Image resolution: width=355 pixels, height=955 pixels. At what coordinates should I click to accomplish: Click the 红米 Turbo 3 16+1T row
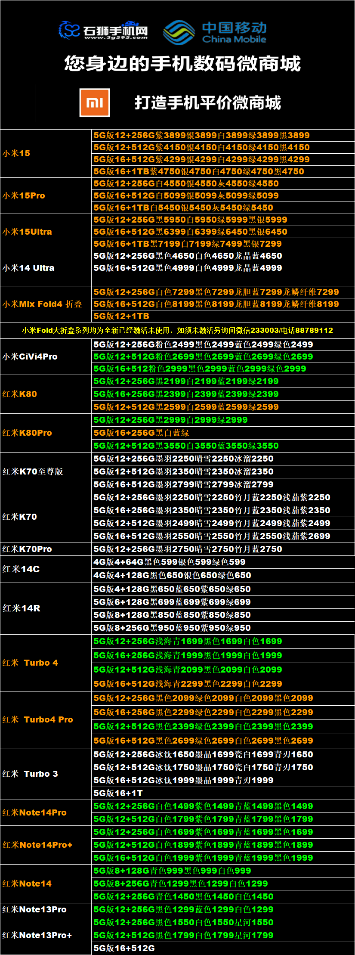click(x=118, y=793)
